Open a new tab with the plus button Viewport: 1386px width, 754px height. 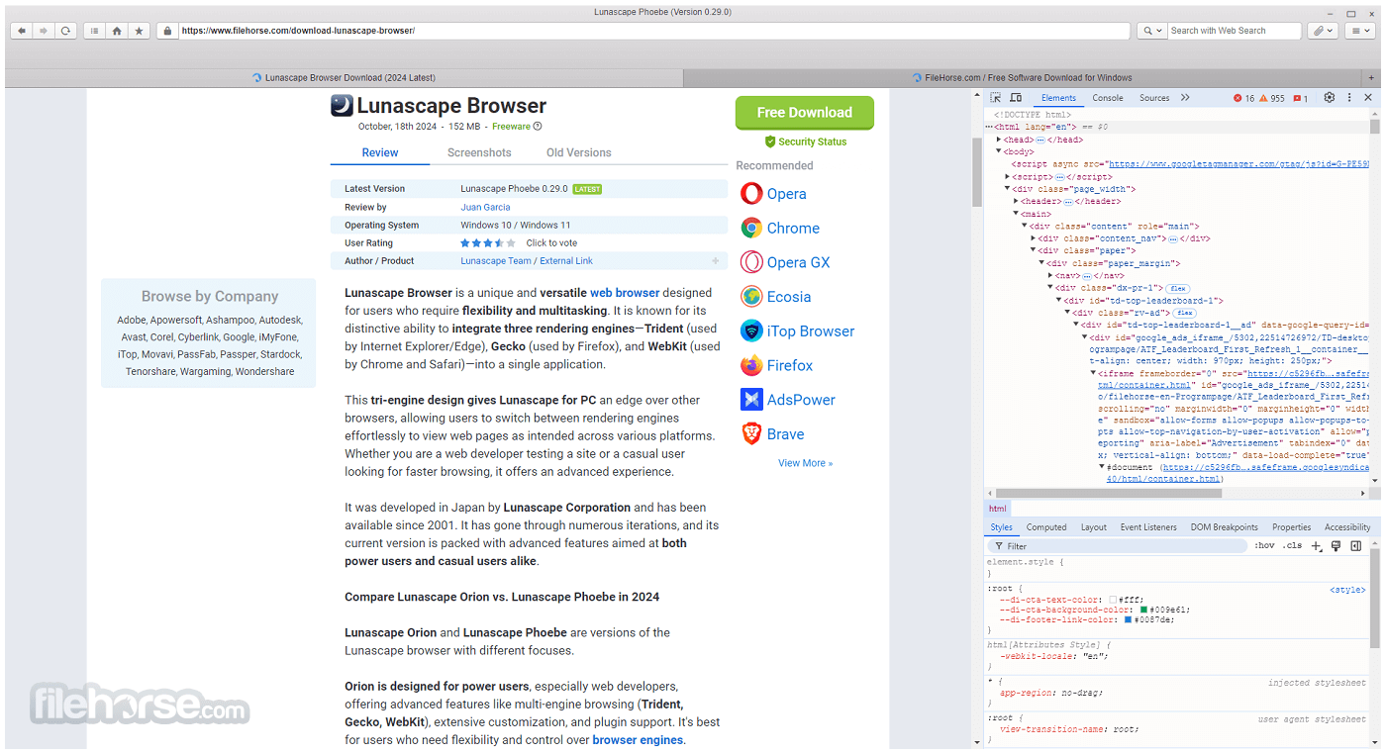click(1371, 77)
